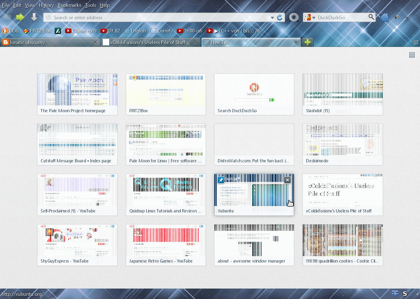Image resolution: width=420 pixels, height=299 pixels.
Task: Open the Zillion ep19 bookmark
Action: [81, 31]
